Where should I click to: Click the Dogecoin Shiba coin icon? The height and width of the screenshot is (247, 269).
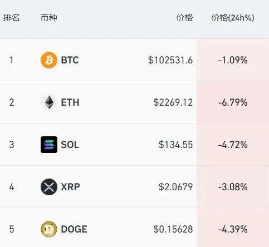(x=49, y=229)
